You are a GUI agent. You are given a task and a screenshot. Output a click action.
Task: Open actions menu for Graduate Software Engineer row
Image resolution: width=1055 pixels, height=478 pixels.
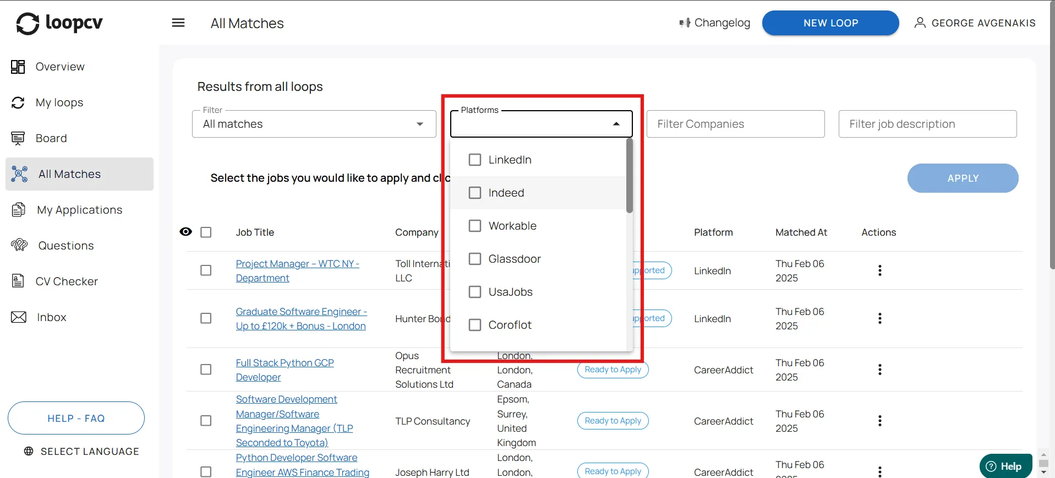pyautogui.click(x=880, y=318)
